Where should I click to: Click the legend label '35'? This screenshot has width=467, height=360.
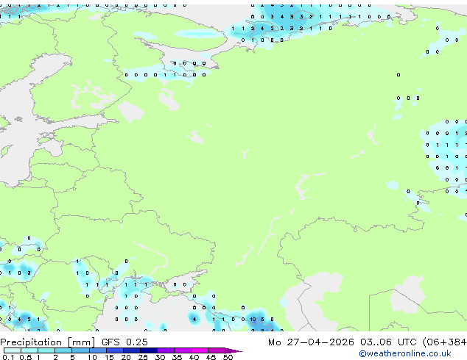[x=177, y=357]
